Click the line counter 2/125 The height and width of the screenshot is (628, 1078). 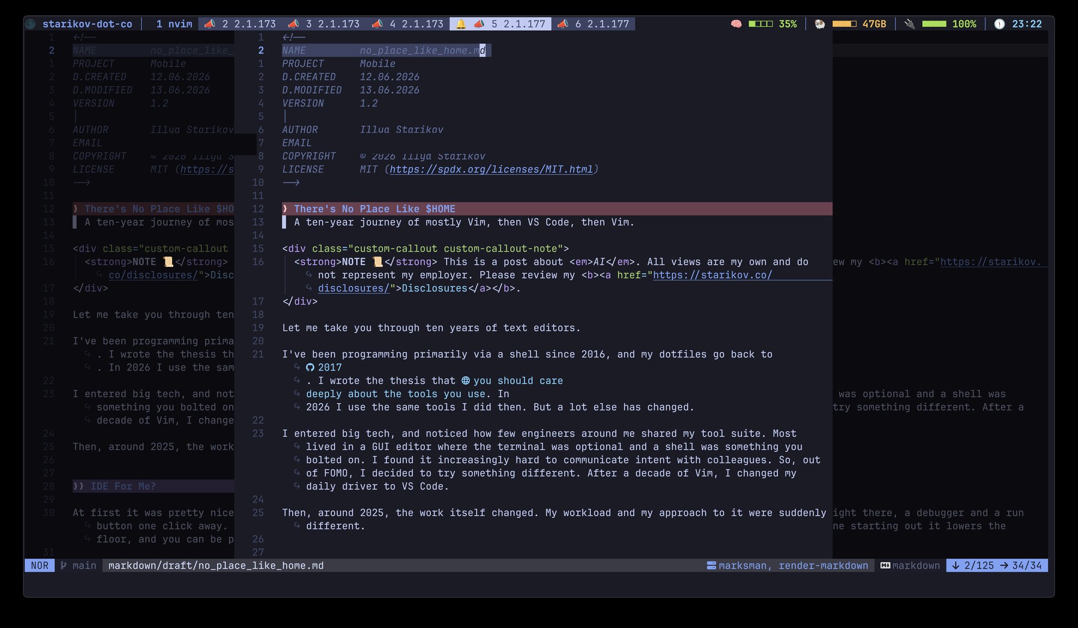tap(979, 565)
